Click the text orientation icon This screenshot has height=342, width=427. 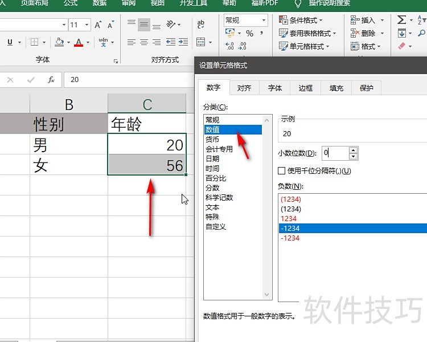171,25
